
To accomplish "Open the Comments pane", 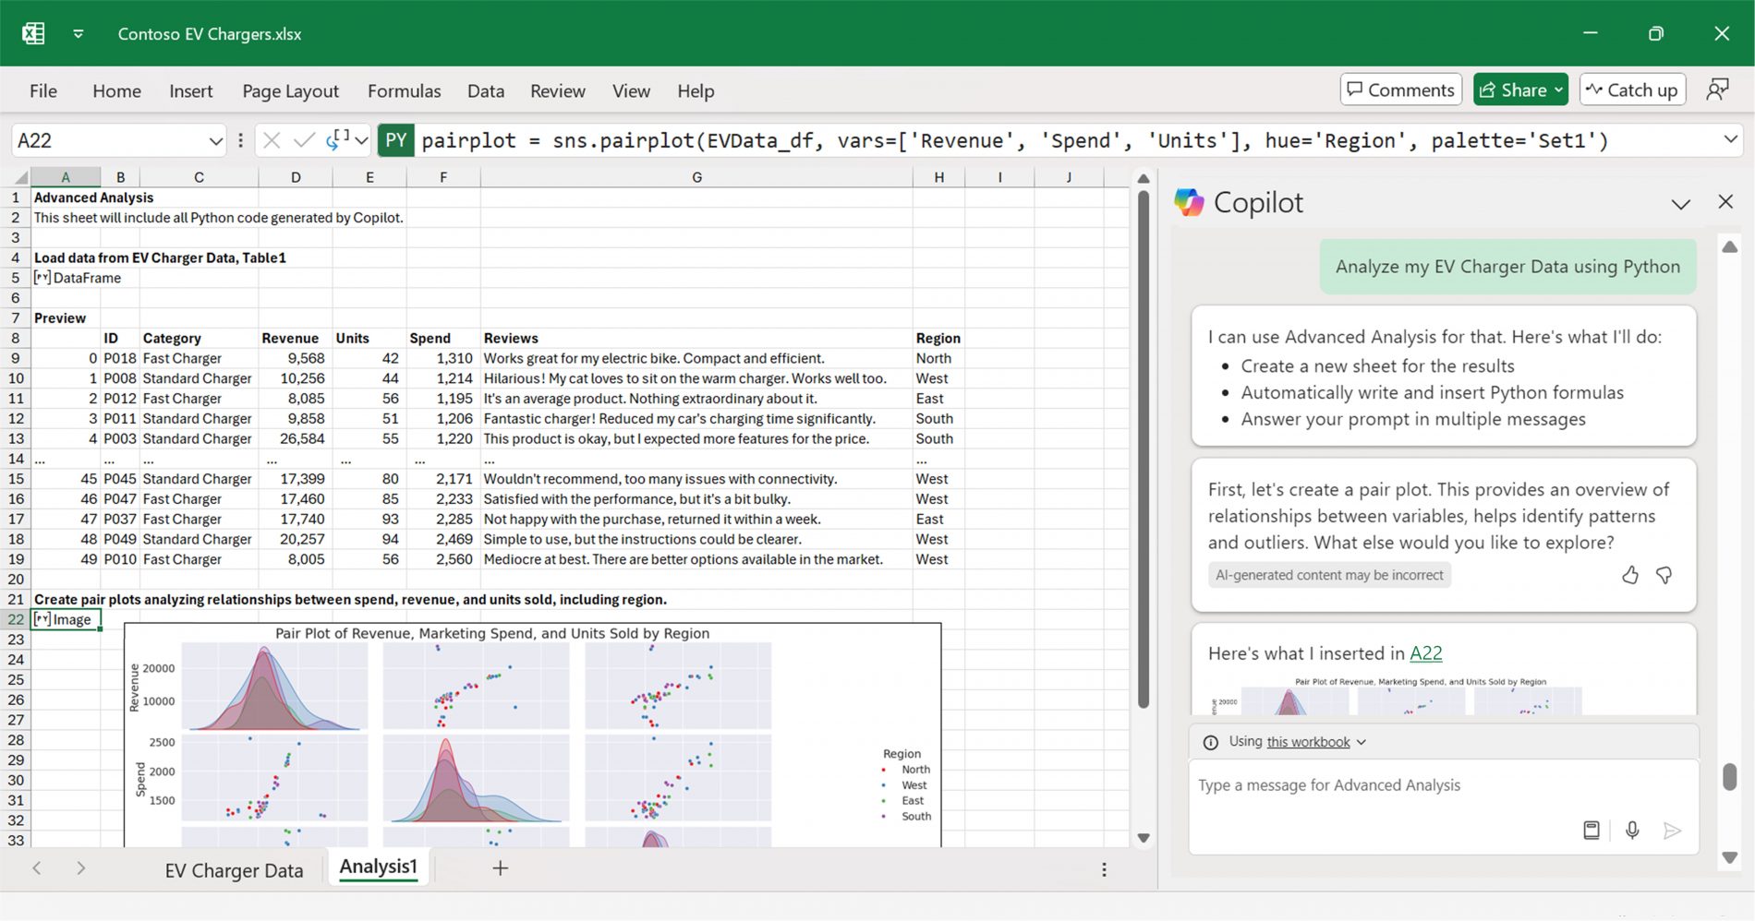I will (x=1400, y=90).
